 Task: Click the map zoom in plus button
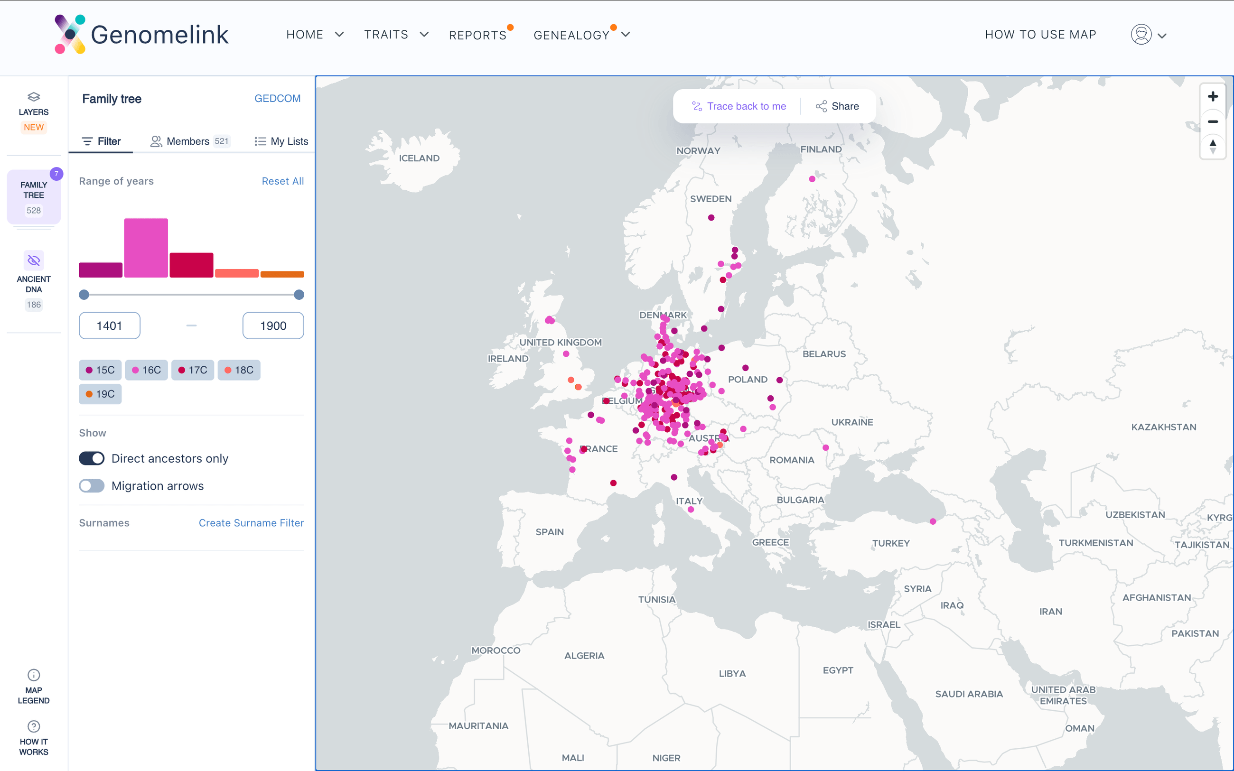[1213, 97]
